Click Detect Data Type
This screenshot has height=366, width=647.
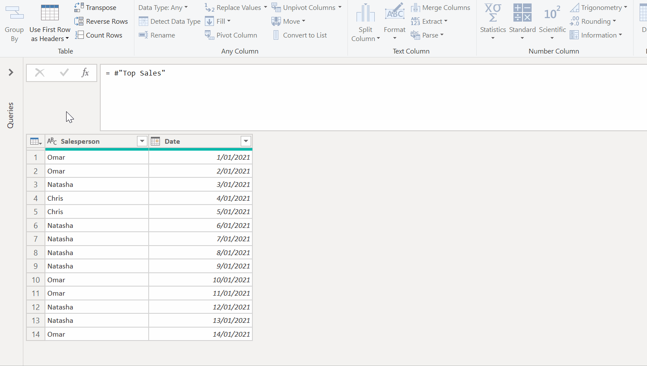click(x=169, y=21)
